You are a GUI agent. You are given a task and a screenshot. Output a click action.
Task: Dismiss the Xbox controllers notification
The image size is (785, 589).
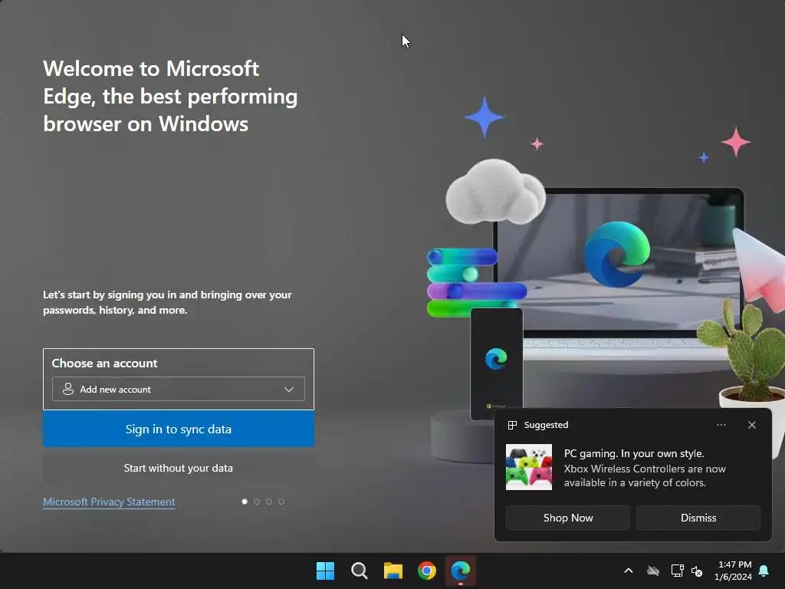(x=698, y=518)
